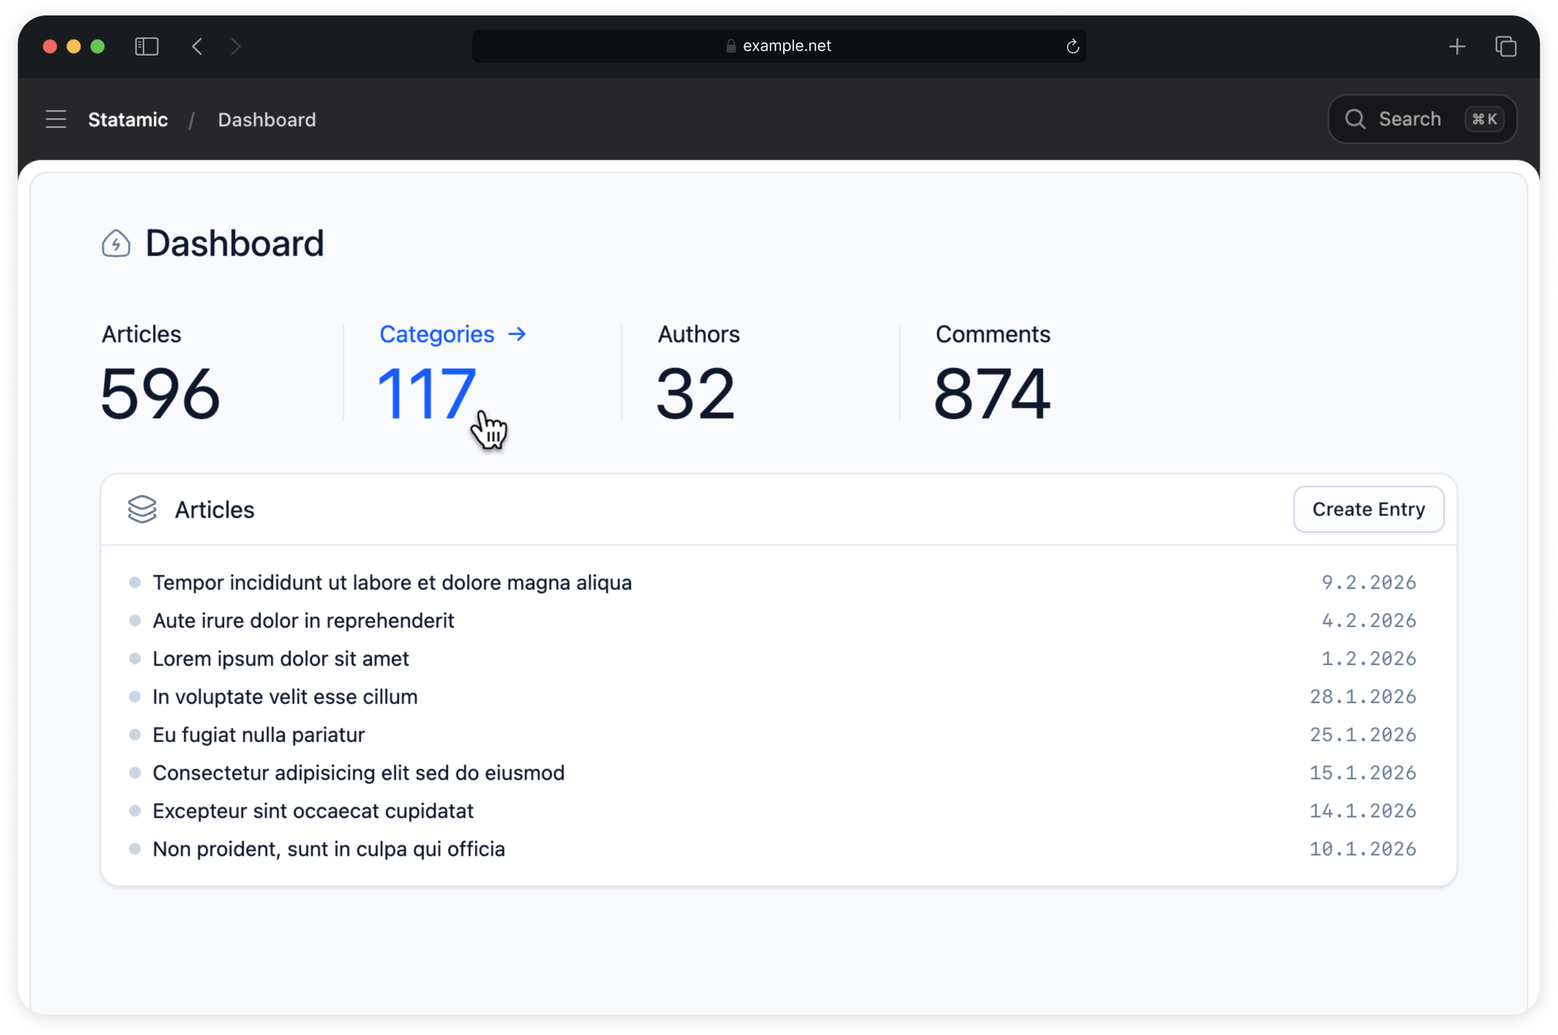Screen dimensions: 1558x1035
Task: Select the Dashboard breadcrumb item
Action: pyautogui.click(x=267, y=119)
